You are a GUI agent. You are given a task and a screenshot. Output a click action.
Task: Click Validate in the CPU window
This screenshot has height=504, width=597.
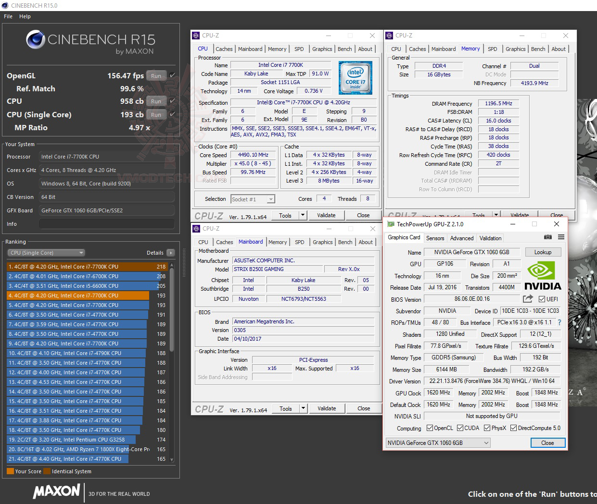(326, 215)
